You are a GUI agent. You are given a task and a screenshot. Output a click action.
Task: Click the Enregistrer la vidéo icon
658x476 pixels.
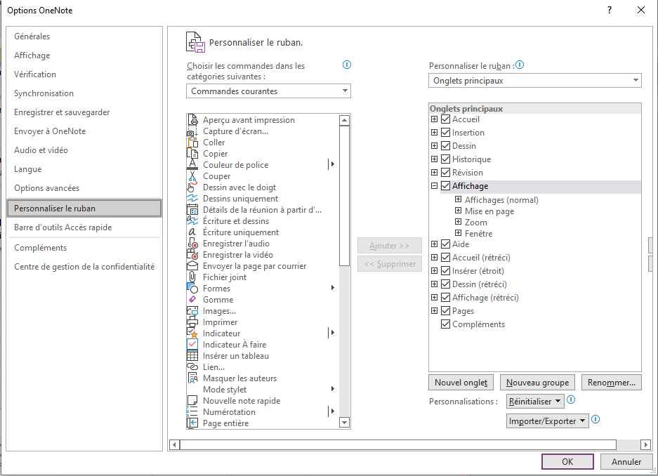tap(192, 255)
